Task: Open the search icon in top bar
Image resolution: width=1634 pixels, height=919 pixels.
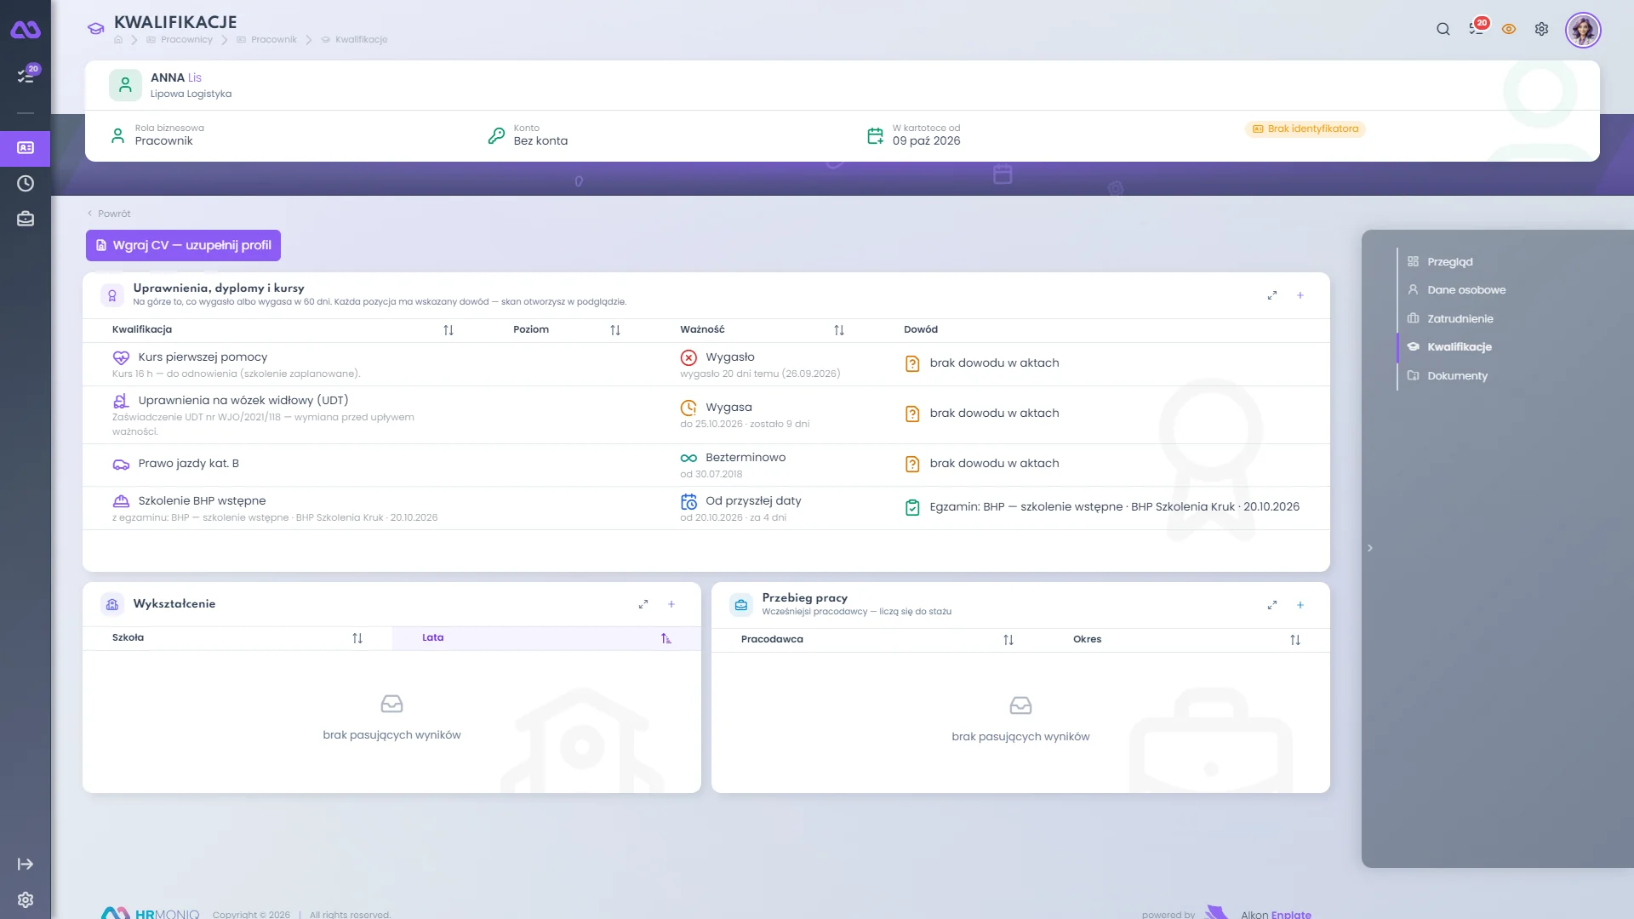Action: click(x=1443, y=29)
